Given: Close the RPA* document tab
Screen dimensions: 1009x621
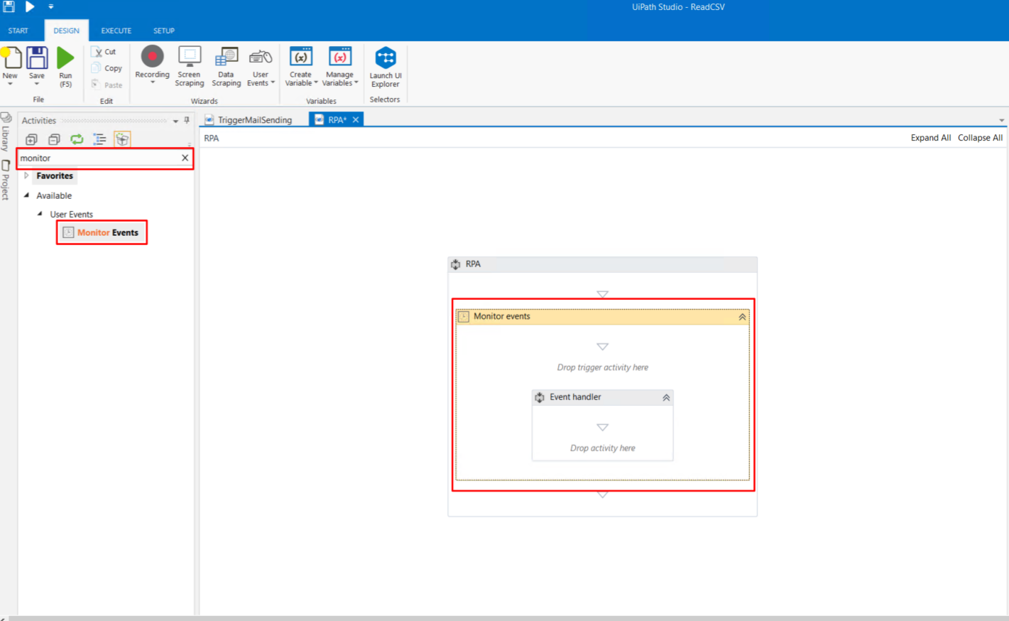Looking at the screenshot, I should click(x=356, y=119).
